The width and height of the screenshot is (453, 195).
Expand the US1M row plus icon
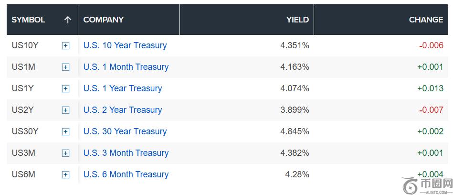65,67
